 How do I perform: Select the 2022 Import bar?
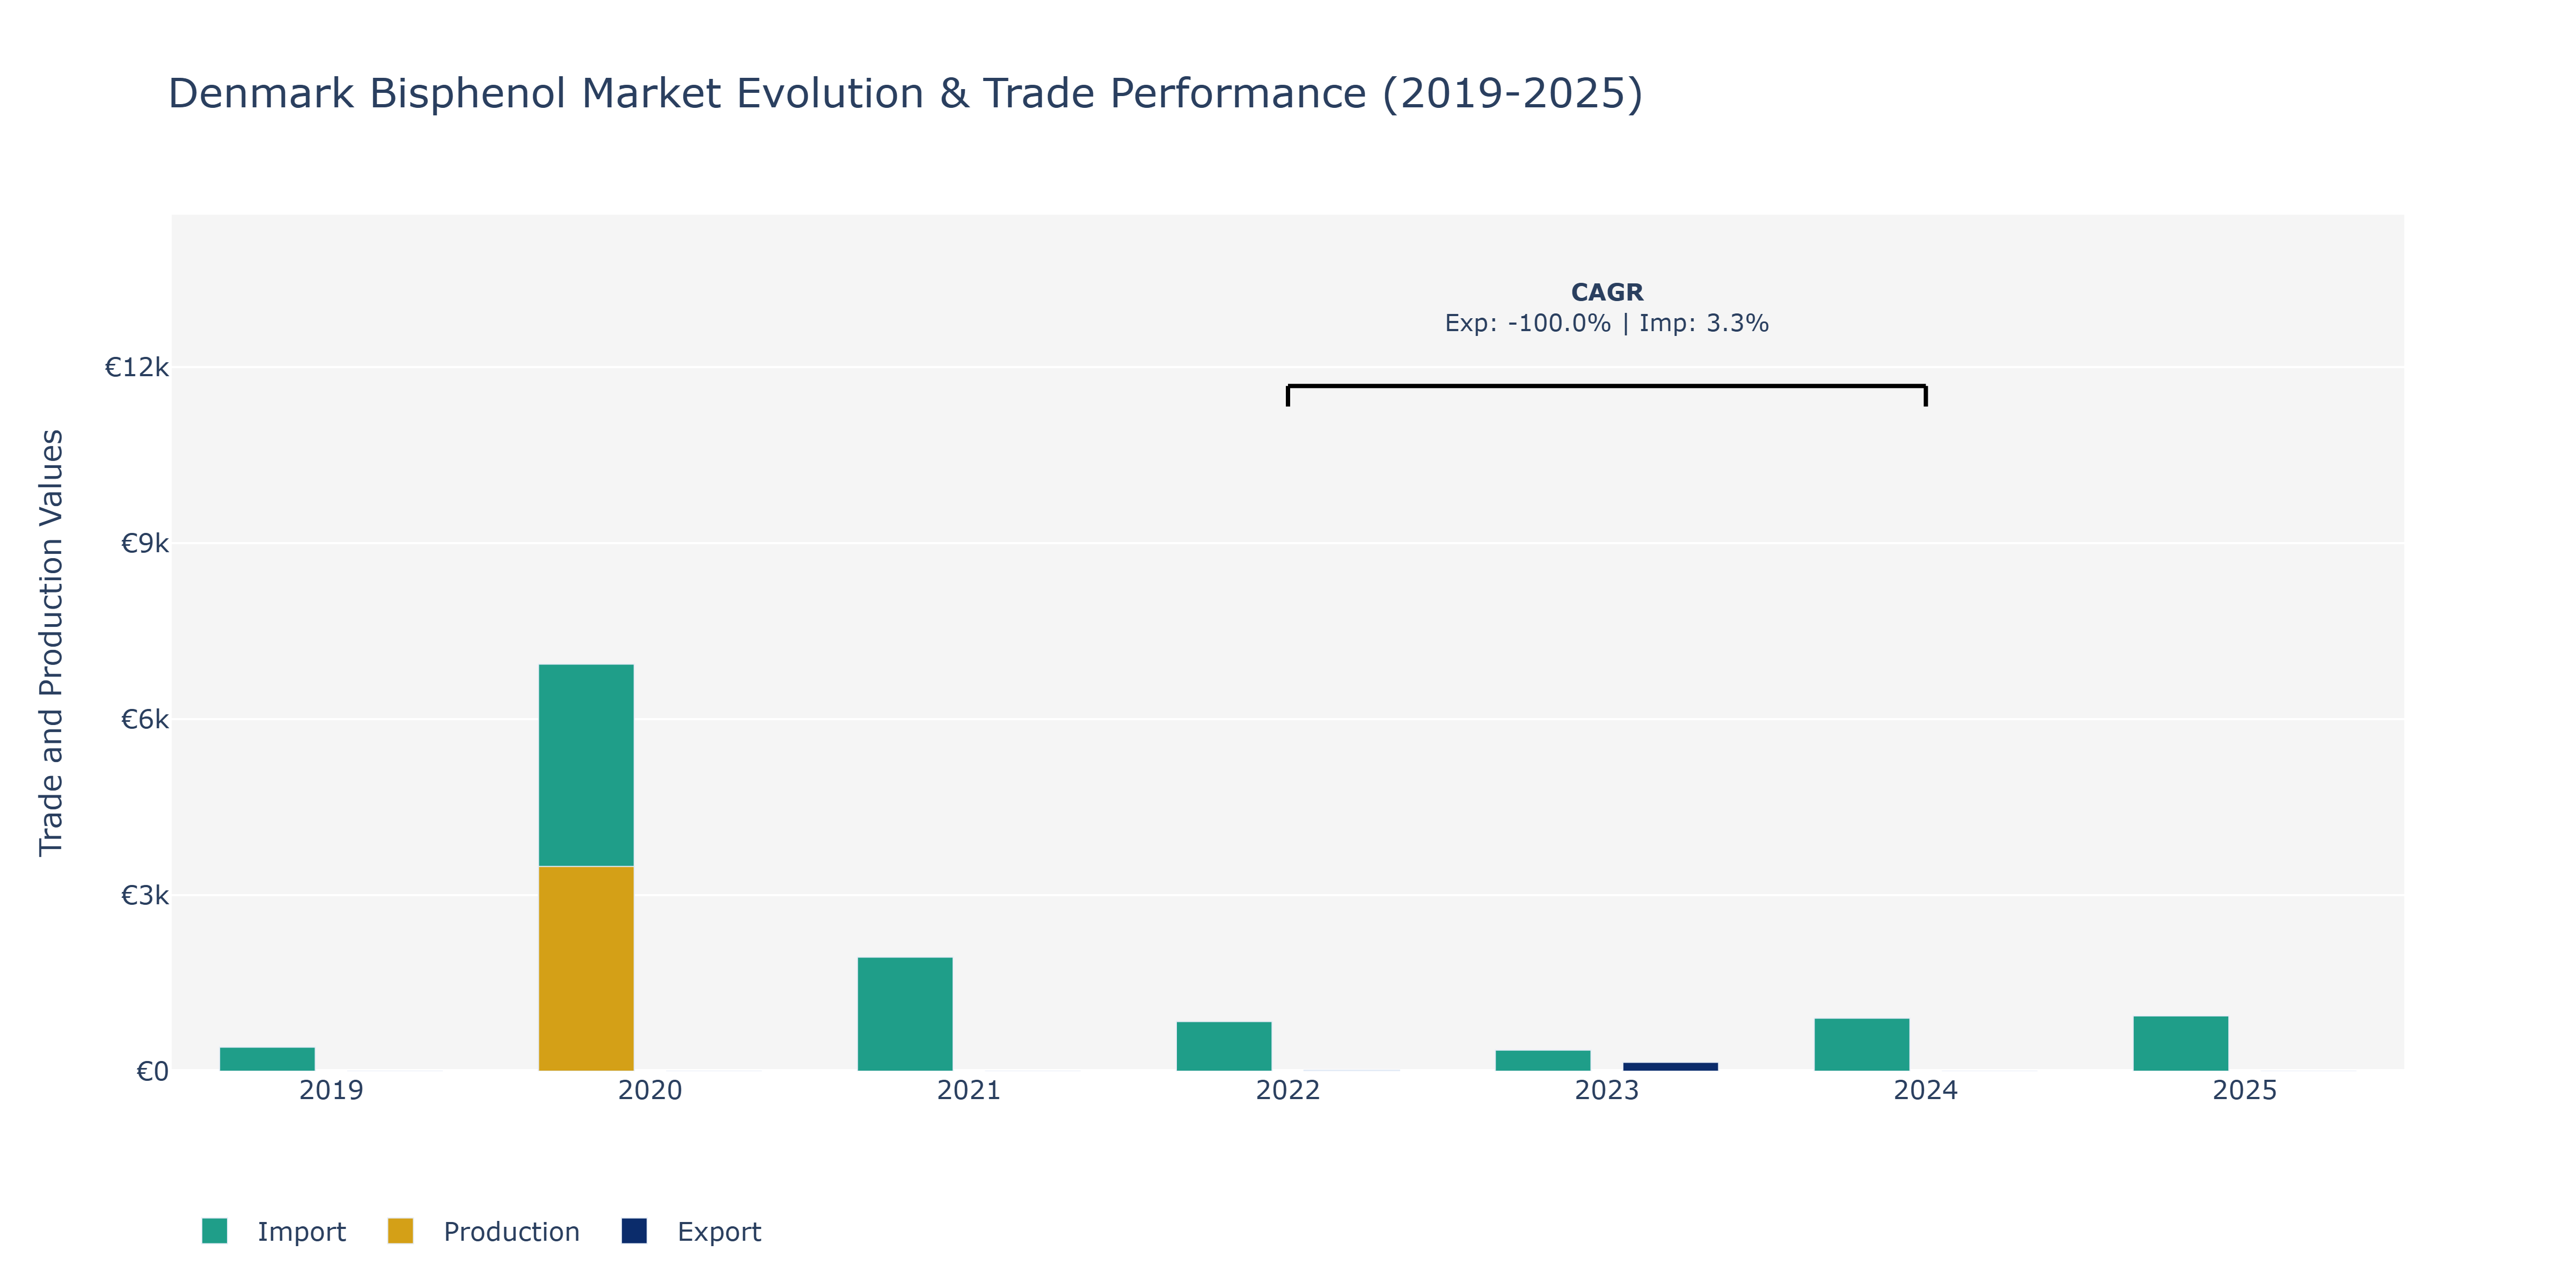coord(1224,1046)
